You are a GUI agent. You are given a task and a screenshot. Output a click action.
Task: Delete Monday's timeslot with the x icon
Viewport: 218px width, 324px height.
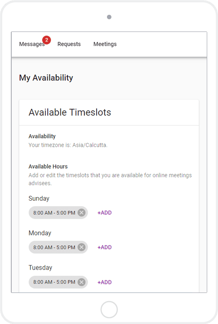[81, 247]
